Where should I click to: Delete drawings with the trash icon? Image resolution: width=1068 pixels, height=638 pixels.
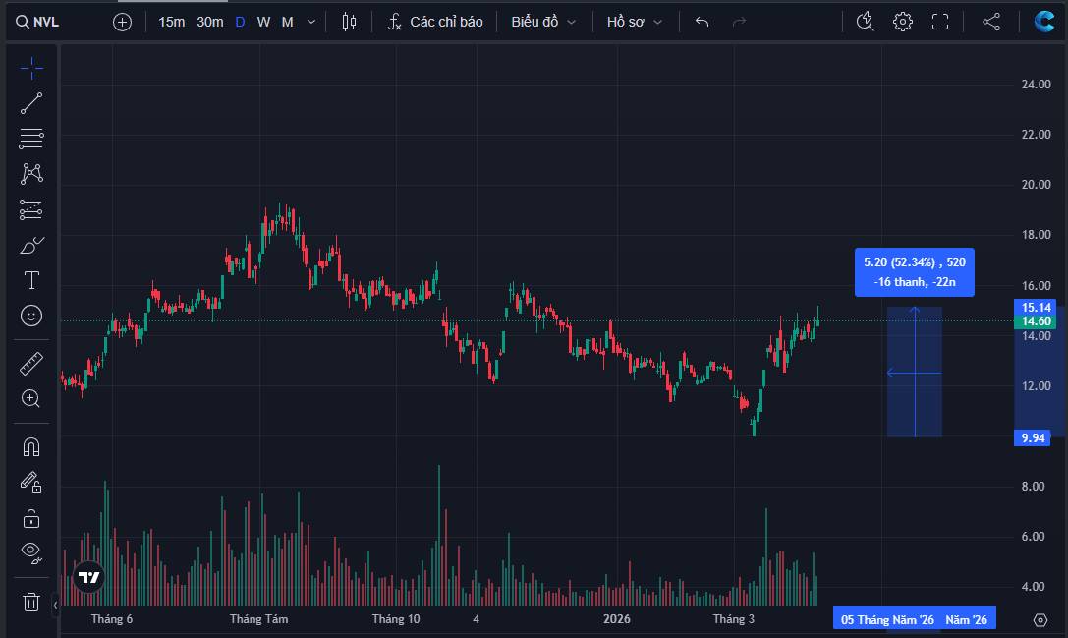31,602
